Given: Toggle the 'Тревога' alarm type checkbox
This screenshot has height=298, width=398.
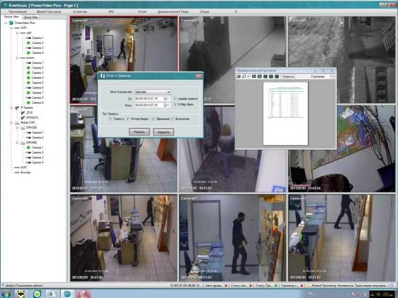Looking at the screenshot, I should pos(111,119).
